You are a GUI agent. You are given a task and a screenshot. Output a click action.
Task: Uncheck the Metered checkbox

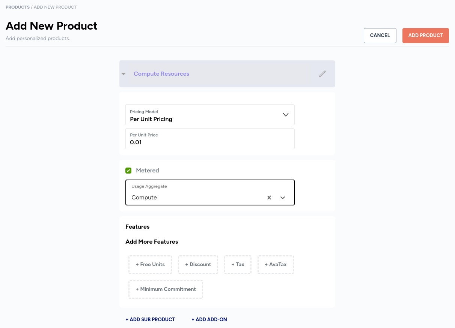[x=128, y=171]
